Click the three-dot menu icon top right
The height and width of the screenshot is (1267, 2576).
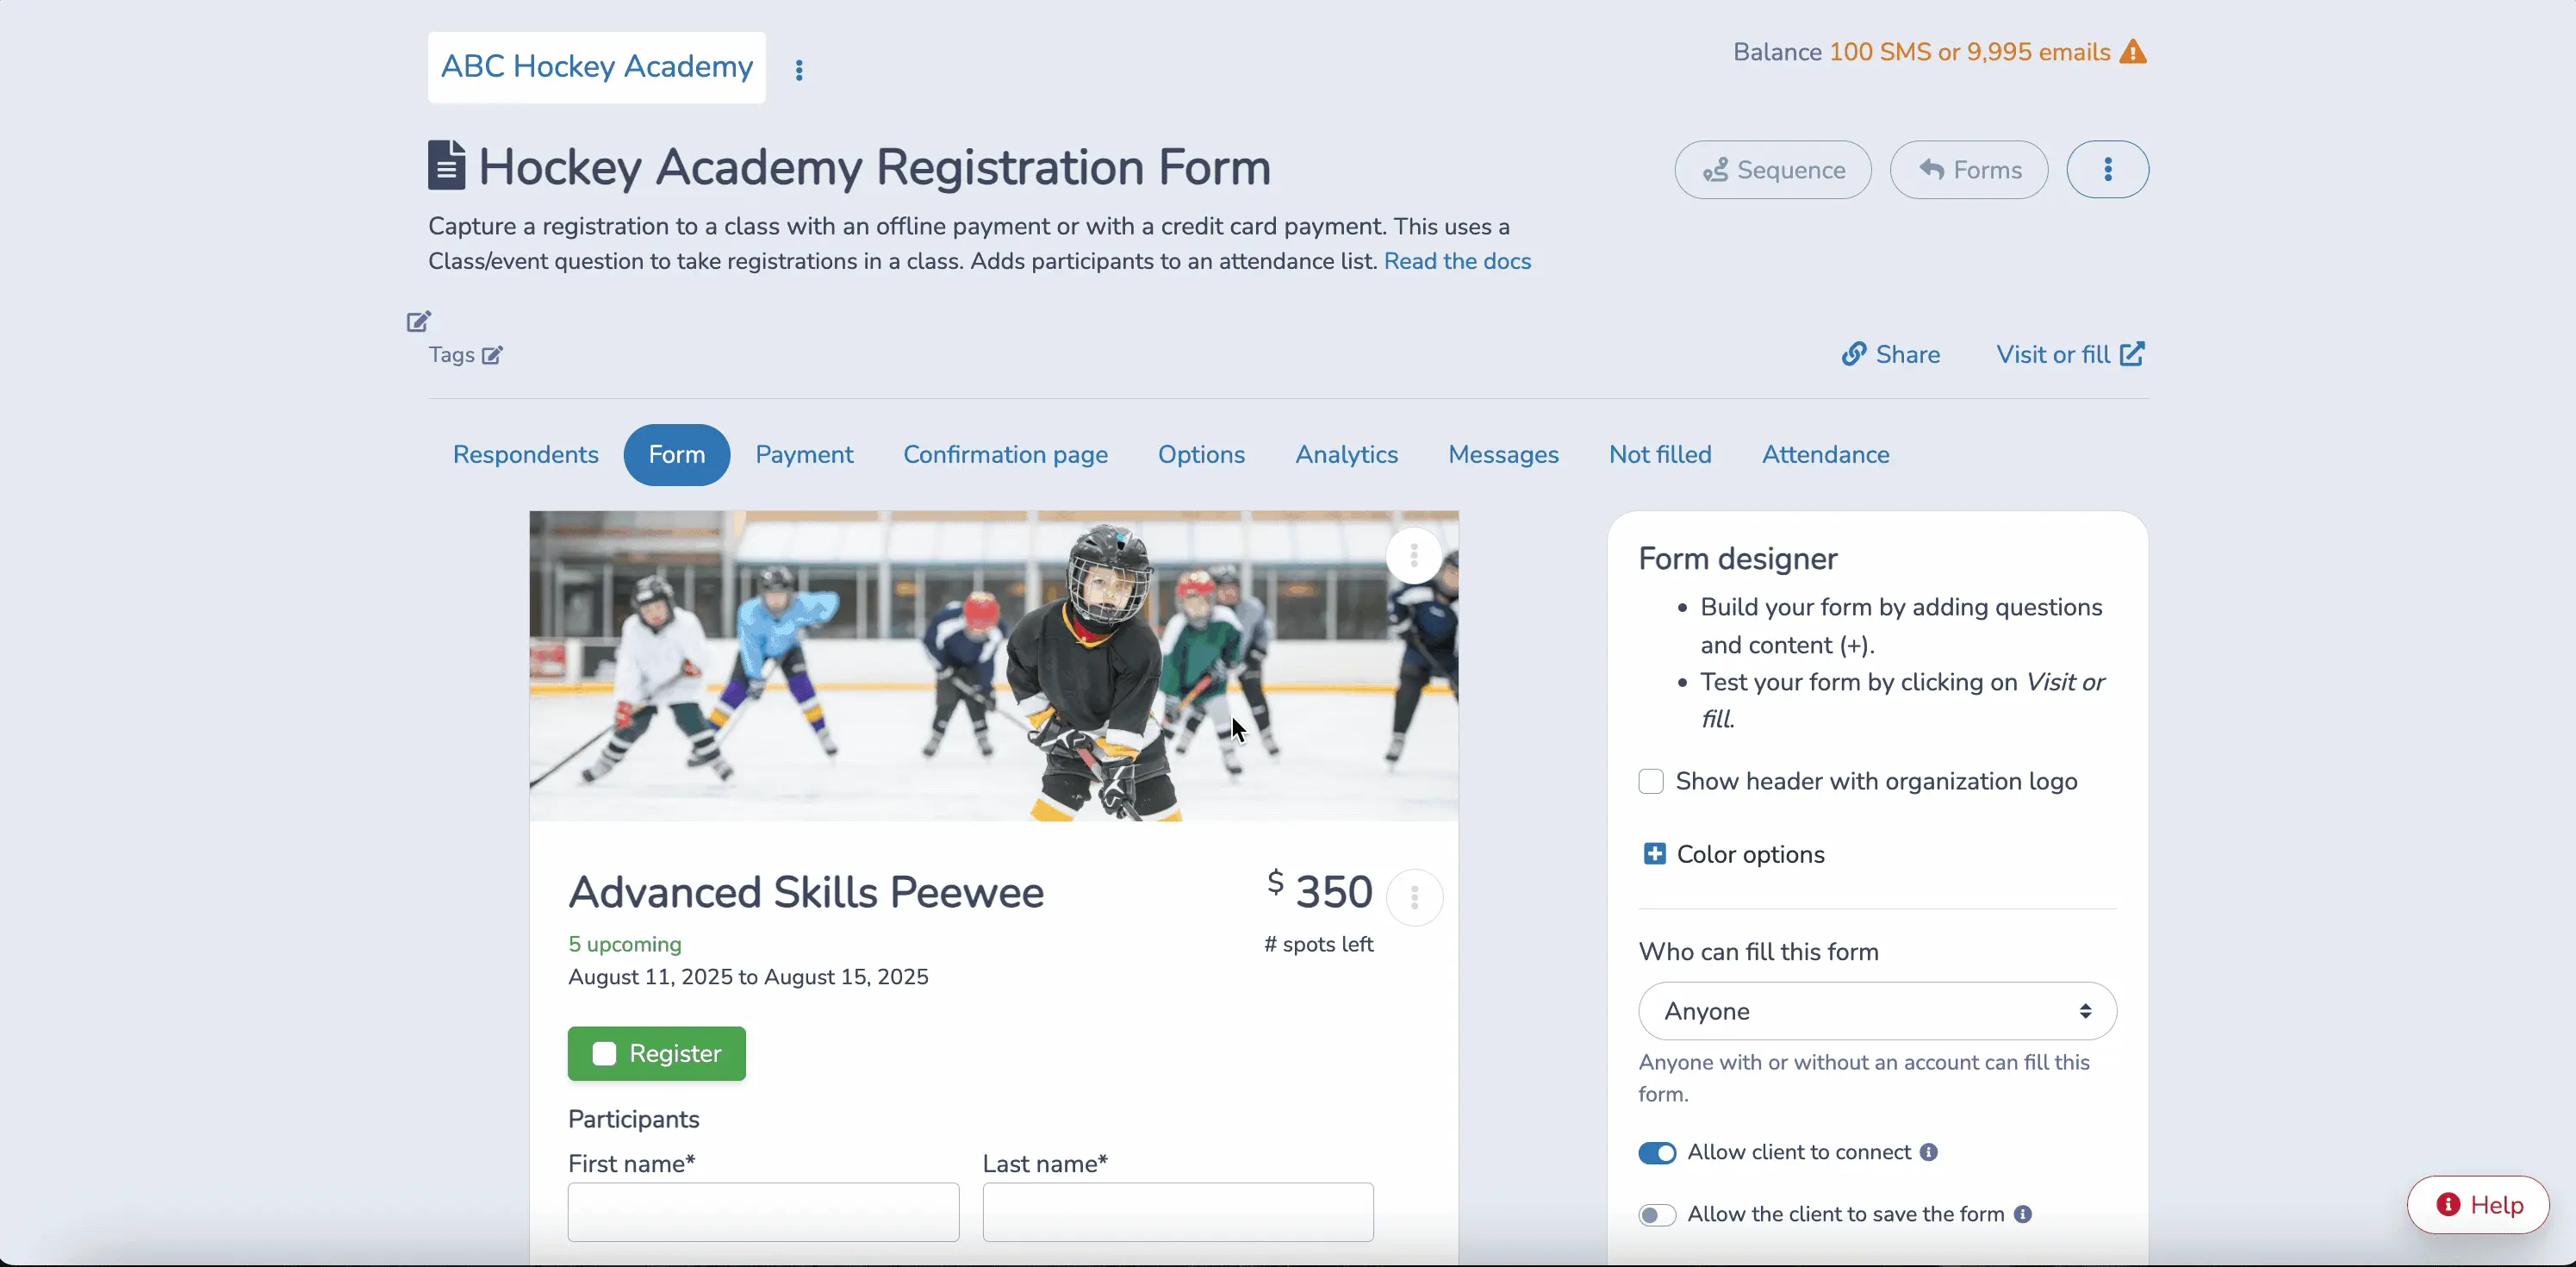tap(2108, 169)
